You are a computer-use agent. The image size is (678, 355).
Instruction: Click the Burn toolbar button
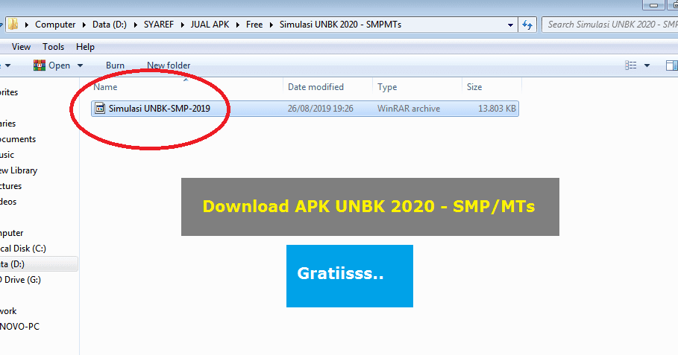pyautogui.click(x=115, y=65)
